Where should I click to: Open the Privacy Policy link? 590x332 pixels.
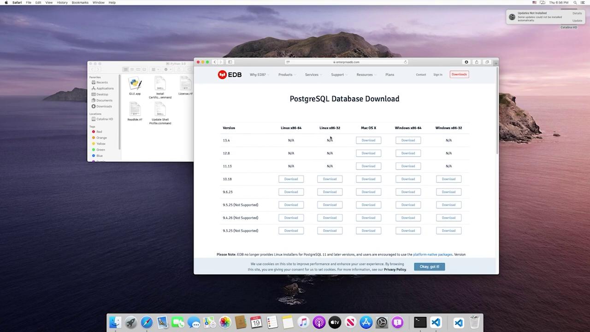[395, 269]
